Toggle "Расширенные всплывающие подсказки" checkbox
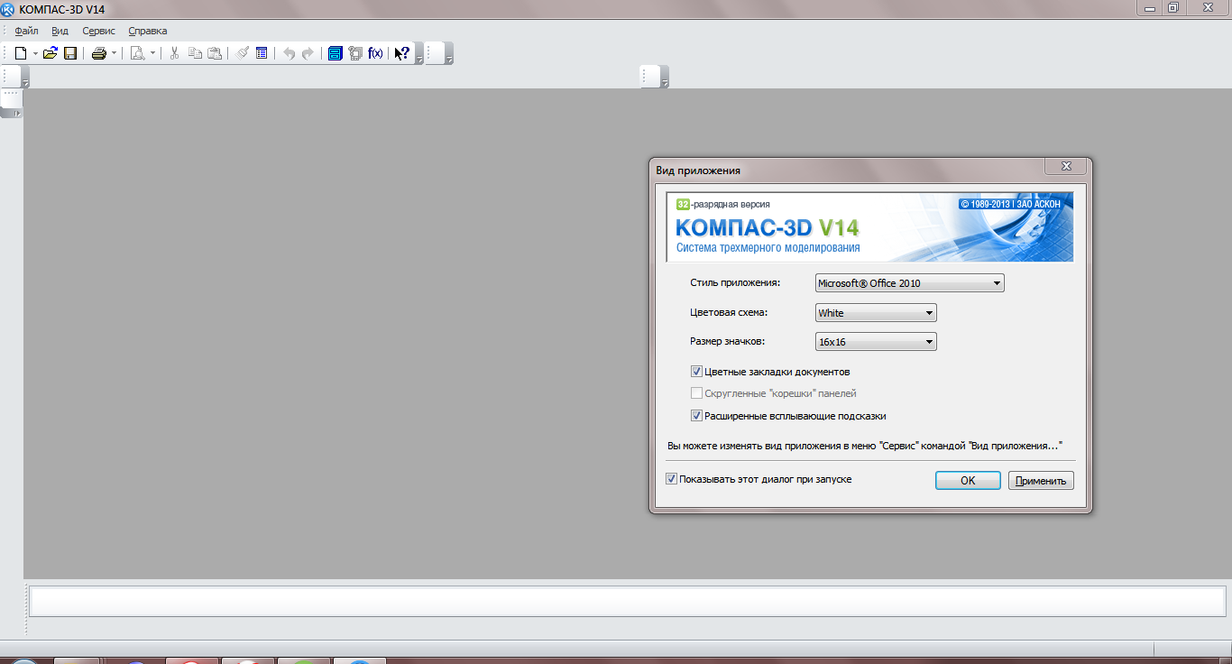1232x664 pixels. point(696,416)
